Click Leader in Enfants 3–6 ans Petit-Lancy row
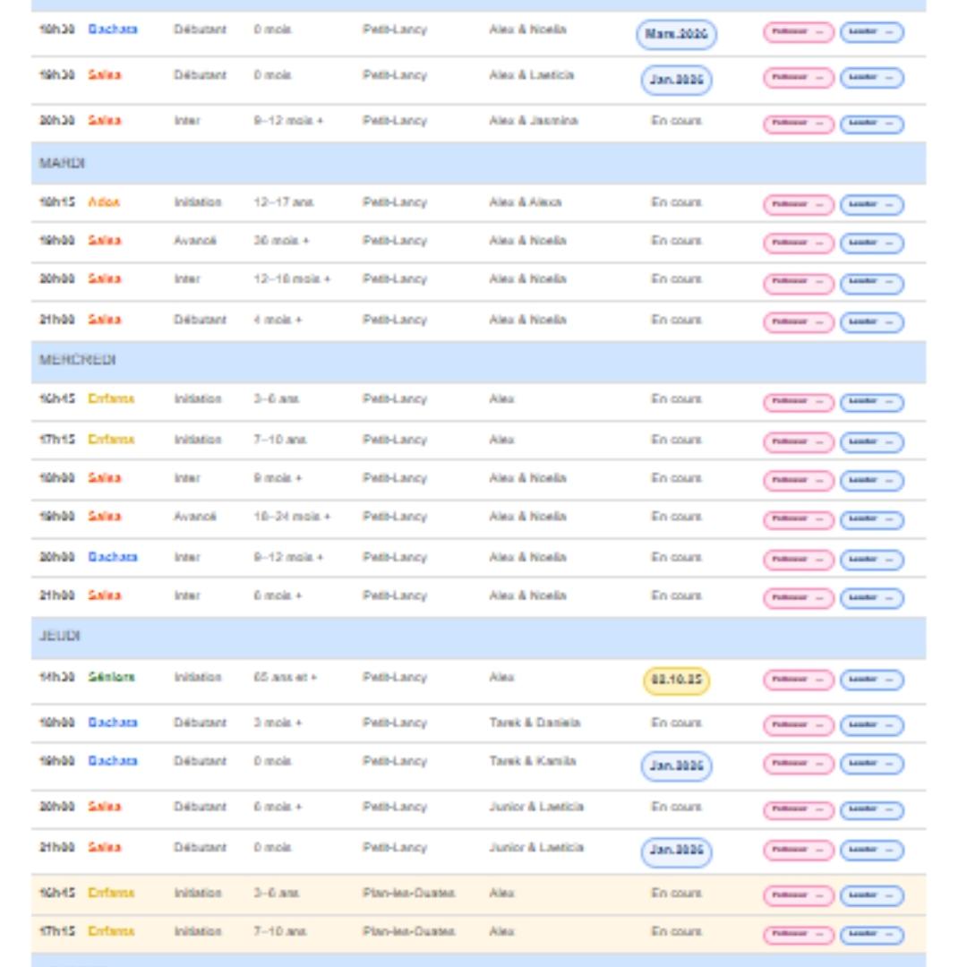Screen dimensions: 967x967 tap(872, 403)
